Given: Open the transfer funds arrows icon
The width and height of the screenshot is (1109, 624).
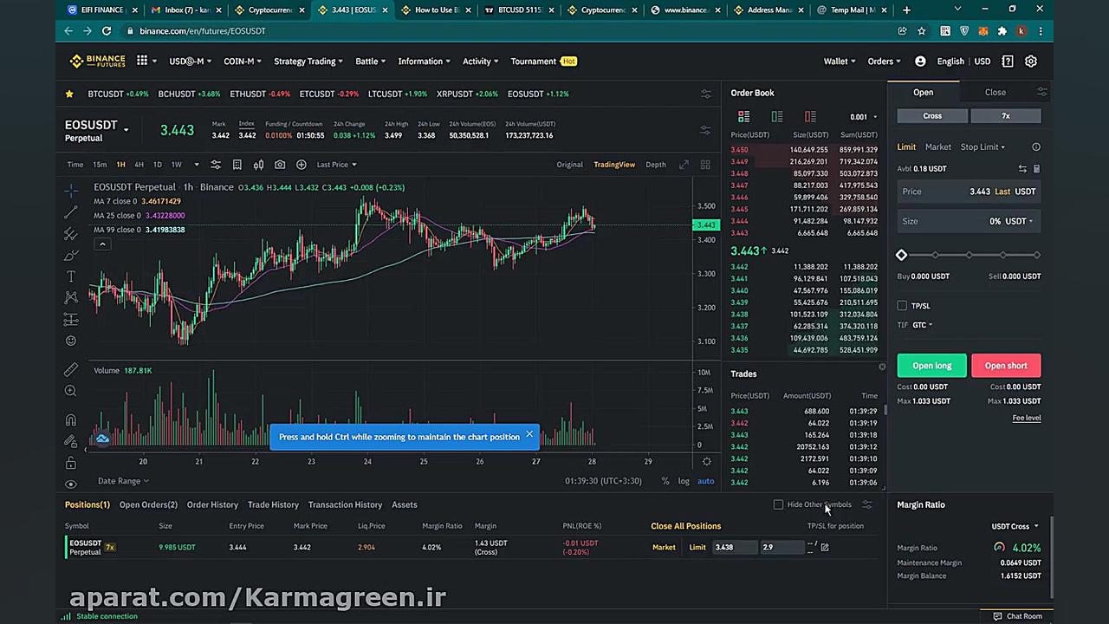Looking at the screenshot, I should pyautogui.click(x=1022, y=169).
